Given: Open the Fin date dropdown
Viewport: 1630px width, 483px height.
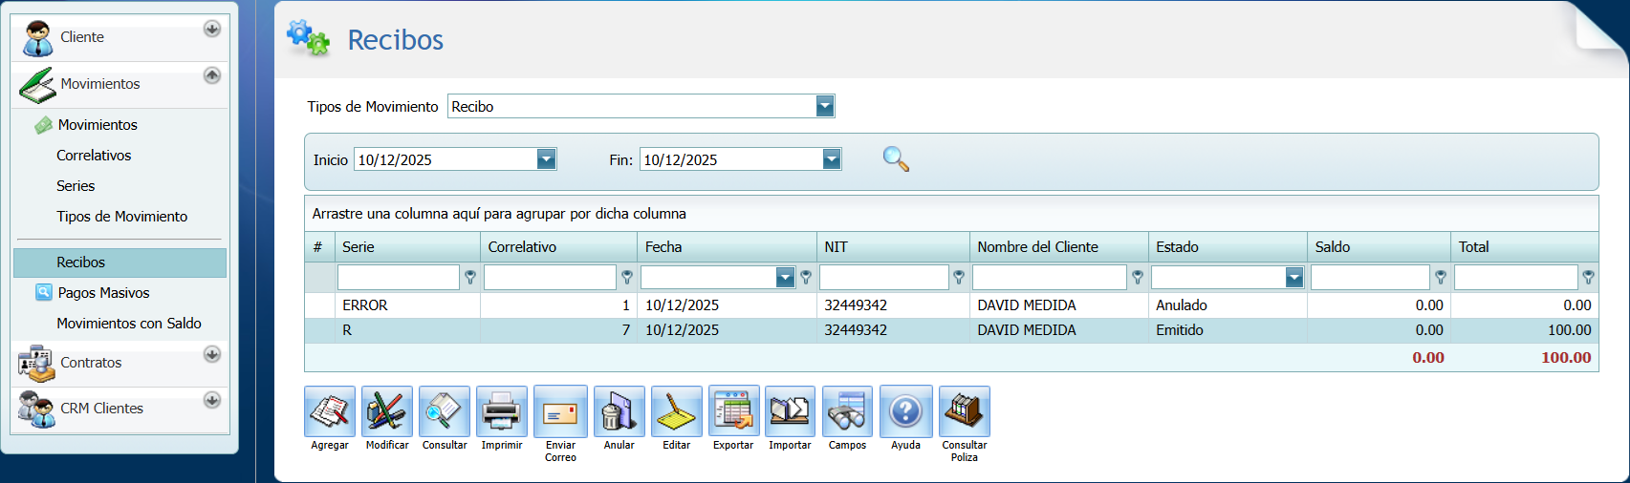Looking at the screenshot, I should click(832, 159).
